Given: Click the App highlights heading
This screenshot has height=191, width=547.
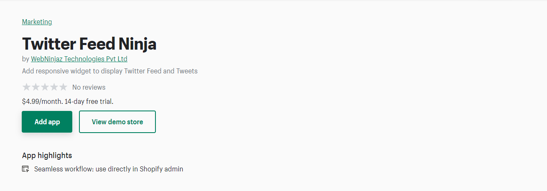Looking at the screenshot, I should click(x=47, y=156).
